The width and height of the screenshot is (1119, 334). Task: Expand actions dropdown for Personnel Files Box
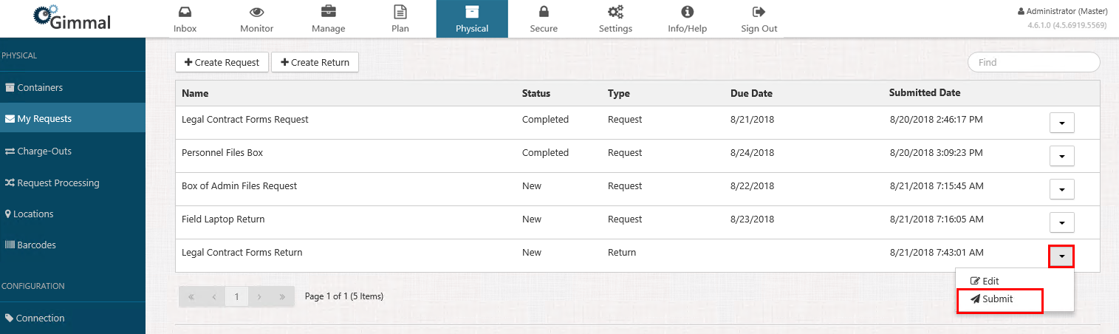[x=1061, y=156]
